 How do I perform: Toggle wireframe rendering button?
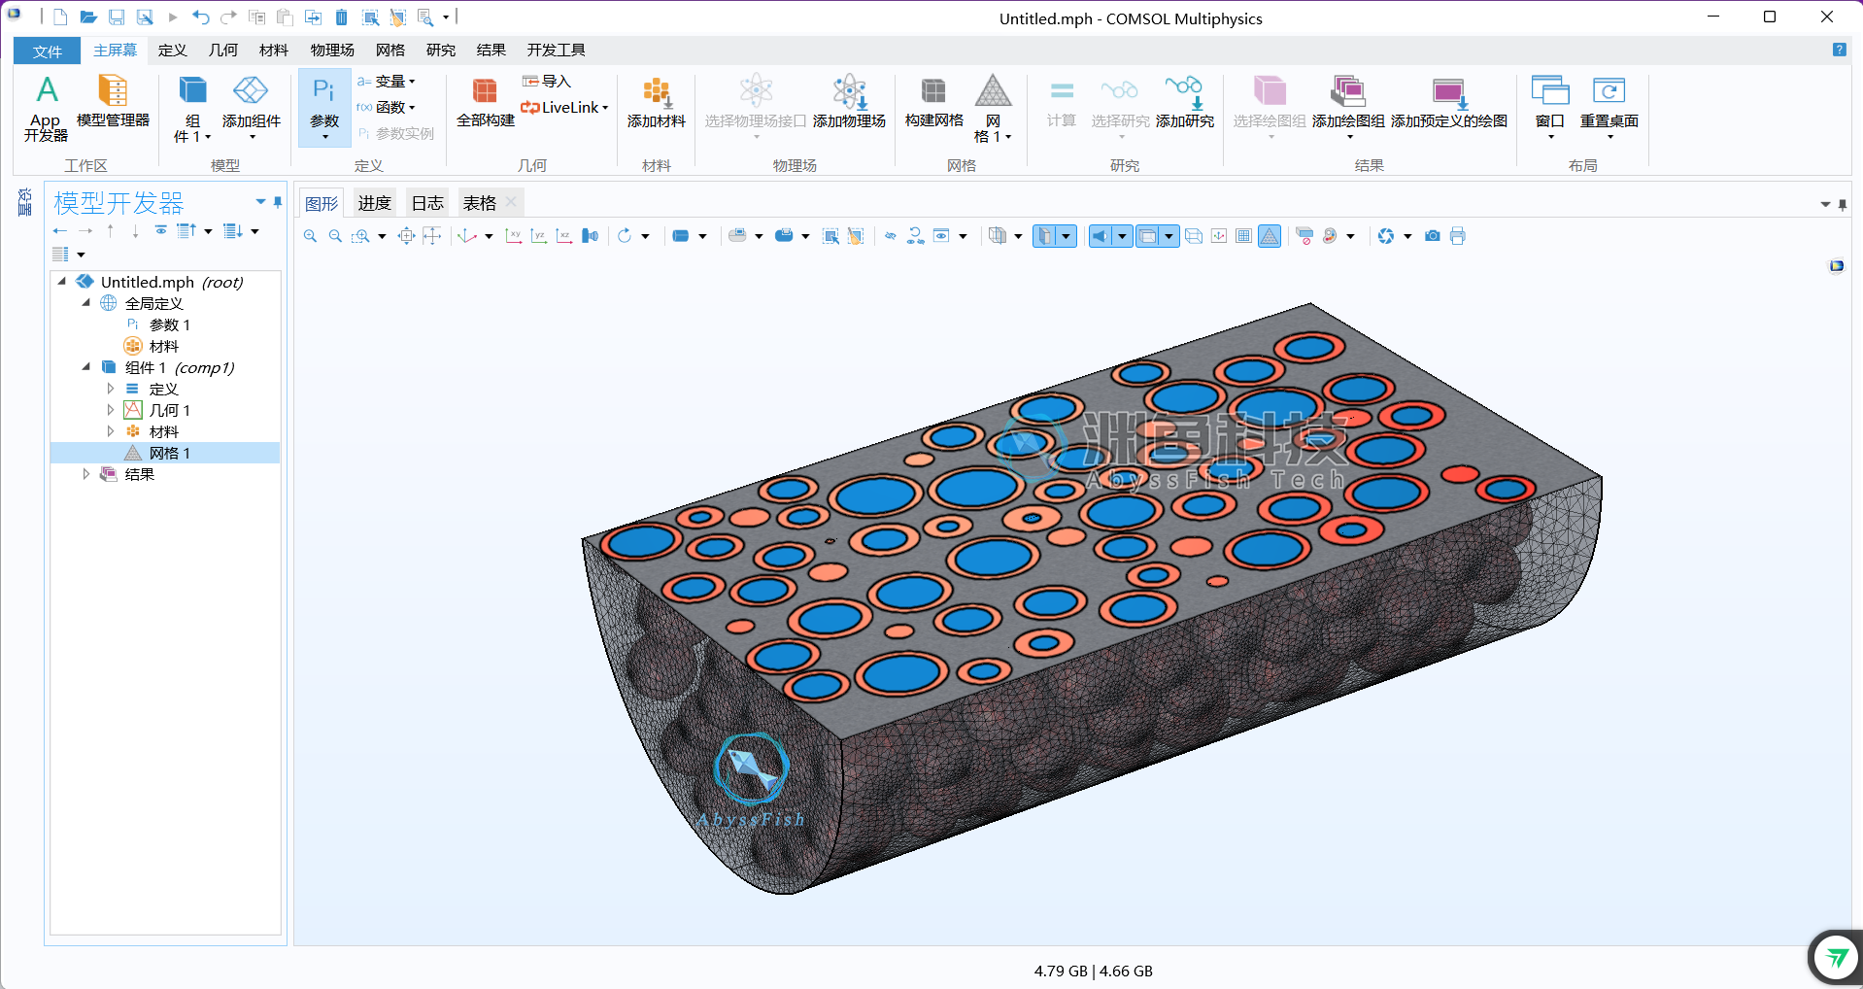[x=1194, y=236]
